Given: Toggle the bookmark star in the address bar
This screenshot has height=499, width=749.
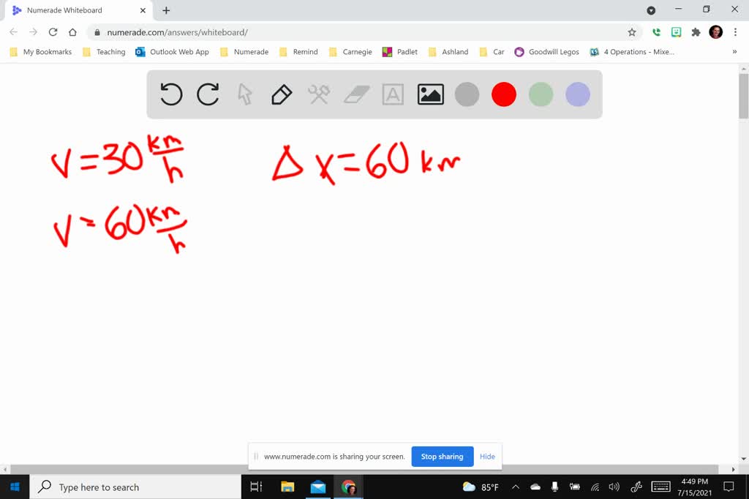Looking at the screenshot, I should click(631, 32).
